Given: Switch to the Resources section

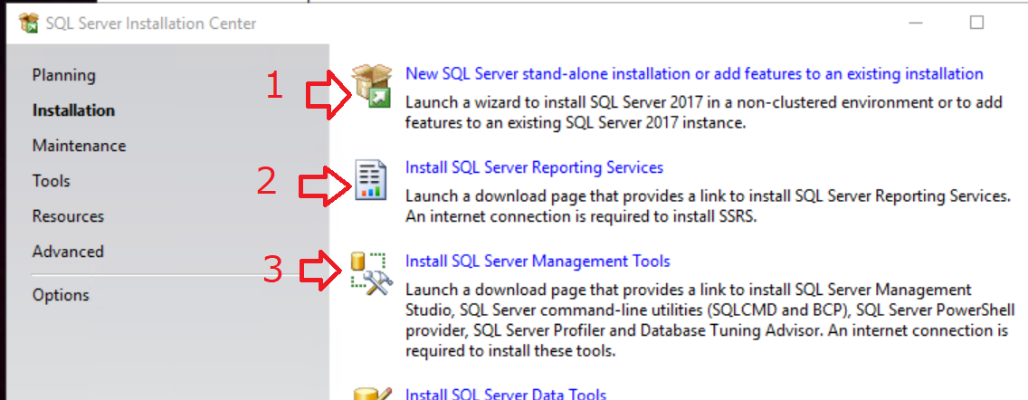Looking at the screenshot, I should 68,216.
